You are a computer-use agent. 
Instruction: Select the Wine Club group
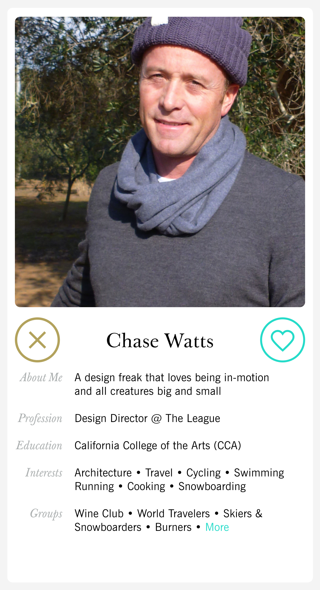[x=99, y=514]
